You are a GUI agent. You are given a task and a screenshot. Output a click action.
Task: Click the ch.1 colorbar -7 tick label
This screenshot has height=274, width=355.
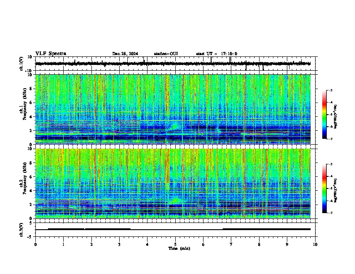click(x=330, y=139)
